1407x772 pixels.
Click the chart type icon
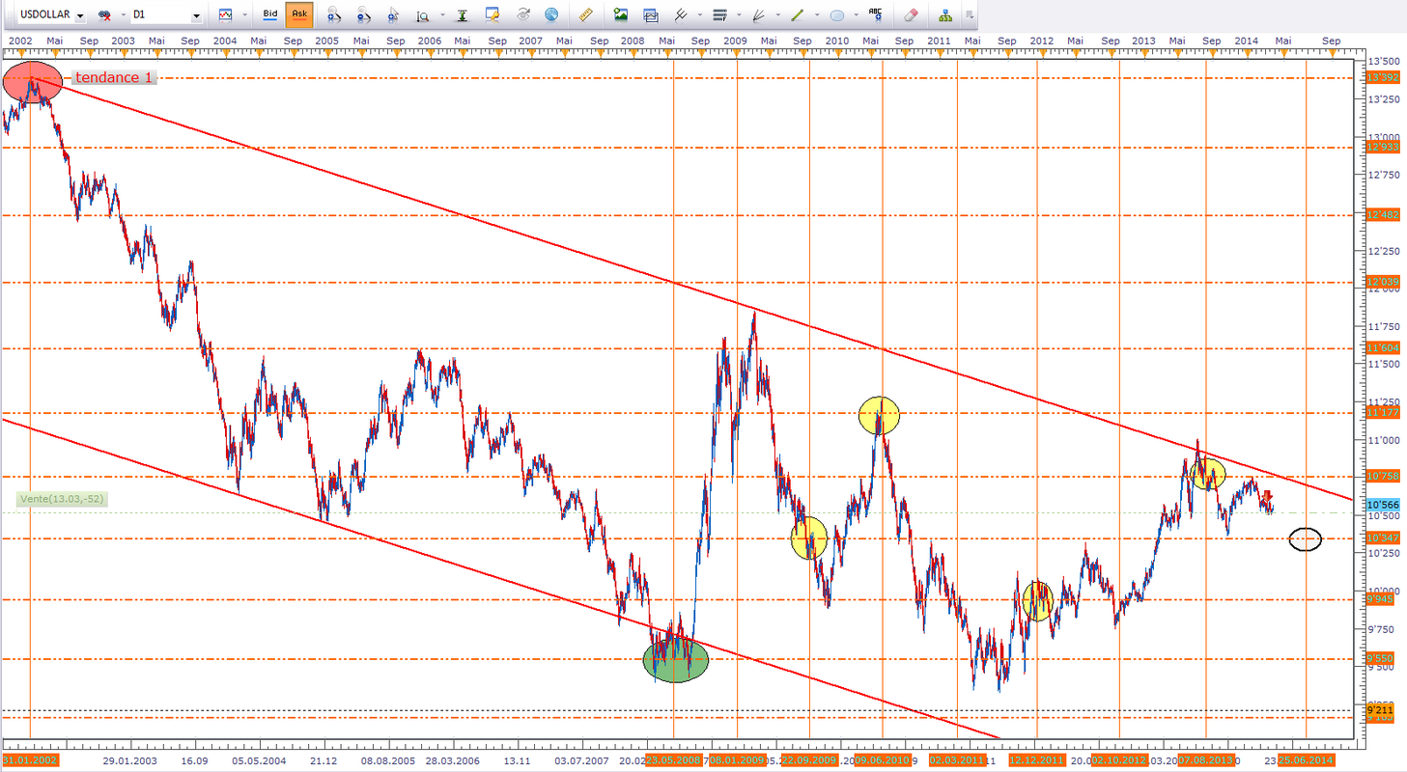click(225, 15)
